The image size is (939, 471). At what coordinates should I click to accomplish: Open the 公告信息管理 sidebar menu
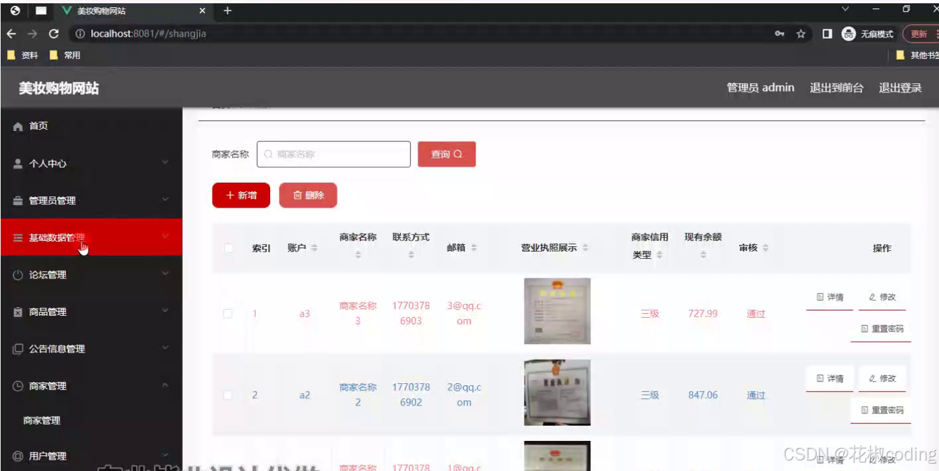pos(91,349)
